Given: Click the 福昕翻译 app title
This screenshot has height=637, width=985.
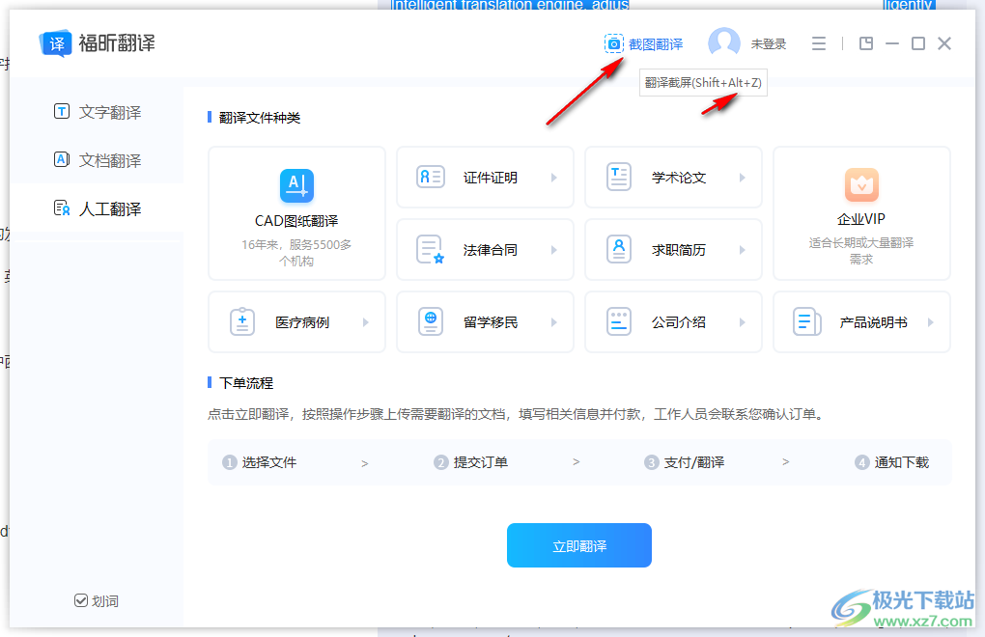Looking at the screenshot, I should [117, 43].
